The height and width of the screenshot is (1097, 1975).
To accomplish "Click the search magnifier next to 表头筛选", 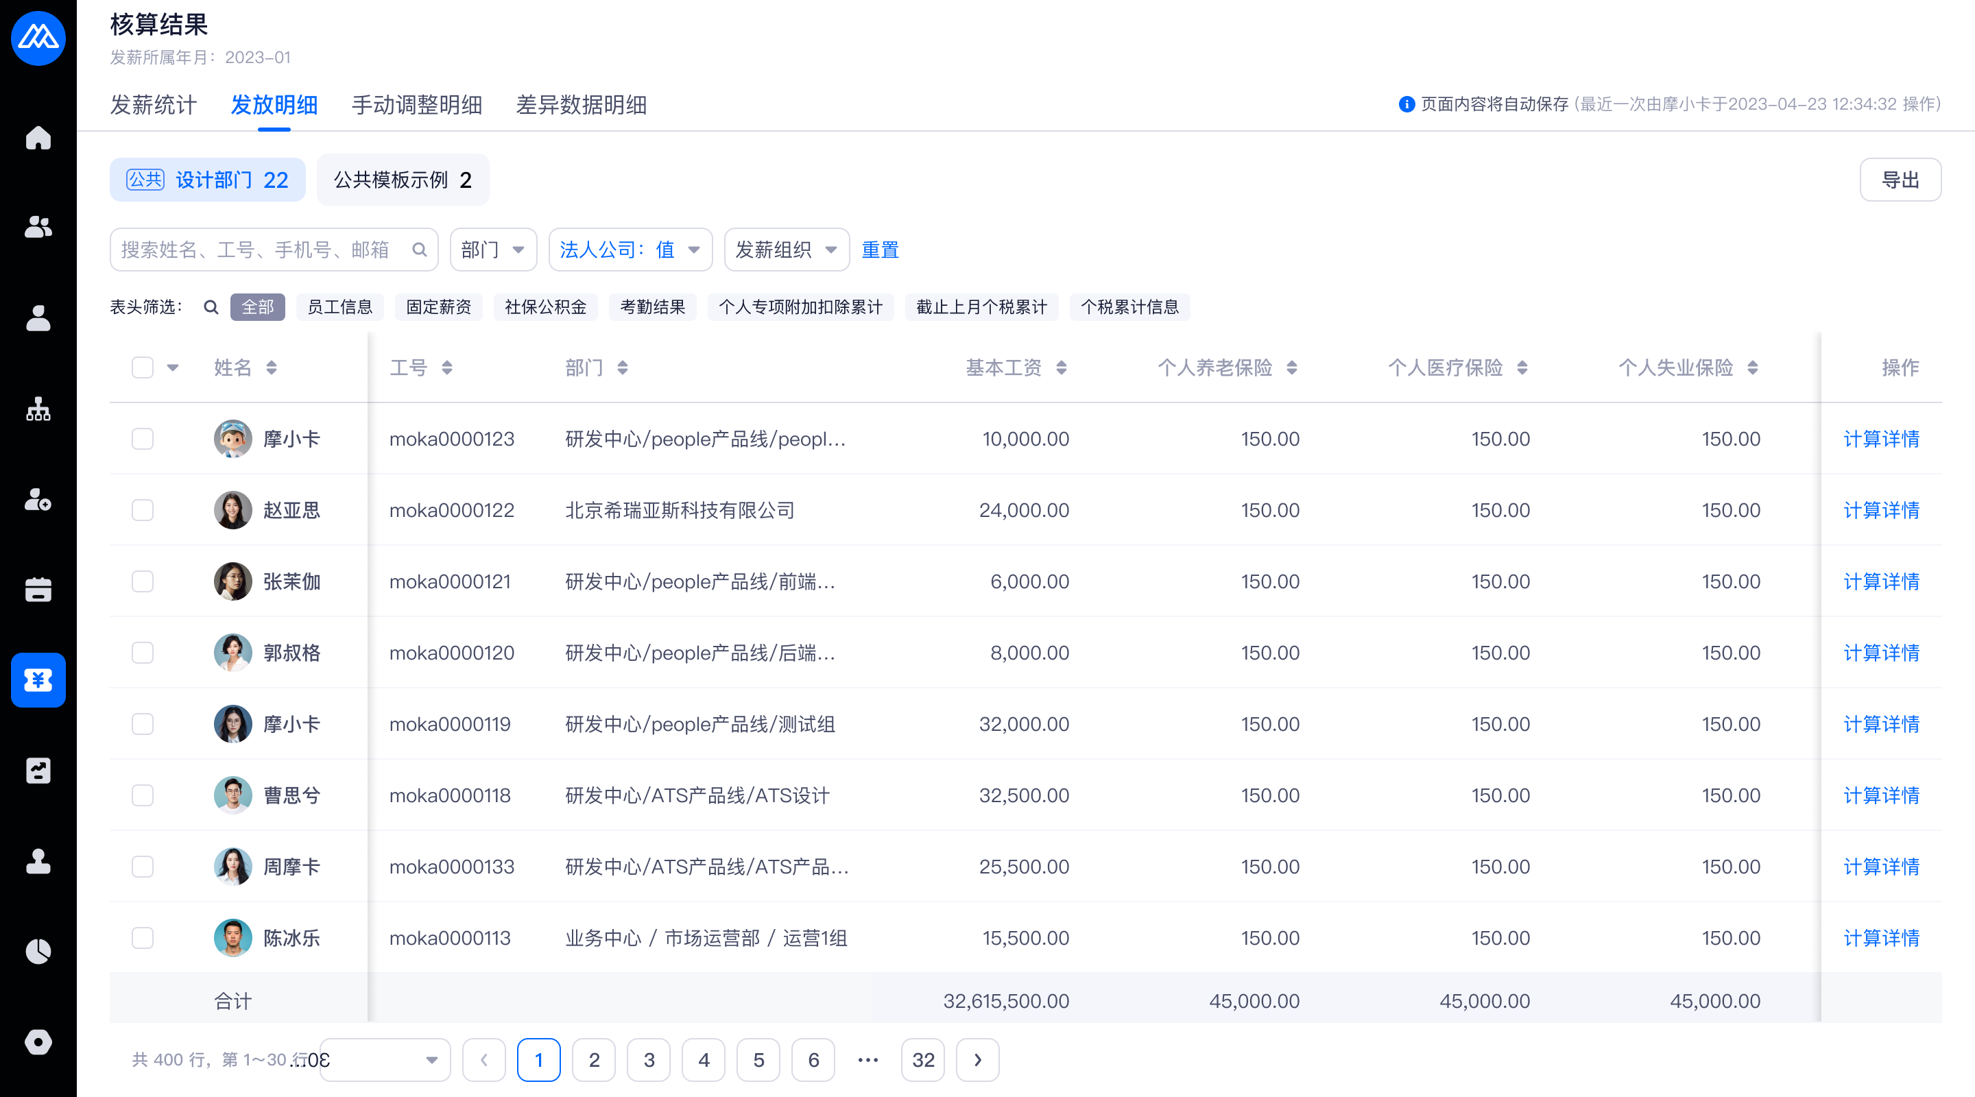I will [x=211, y=307].
